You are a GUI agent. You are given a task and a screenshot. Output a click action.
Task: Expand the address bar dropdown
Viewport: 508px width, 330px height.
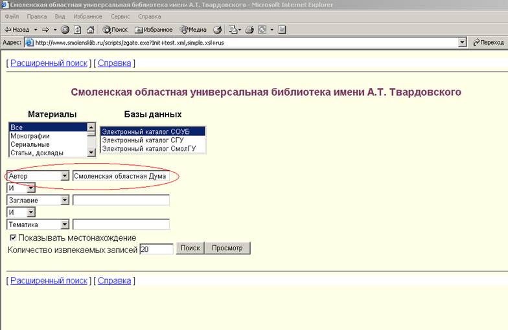(x=463, y=43)
